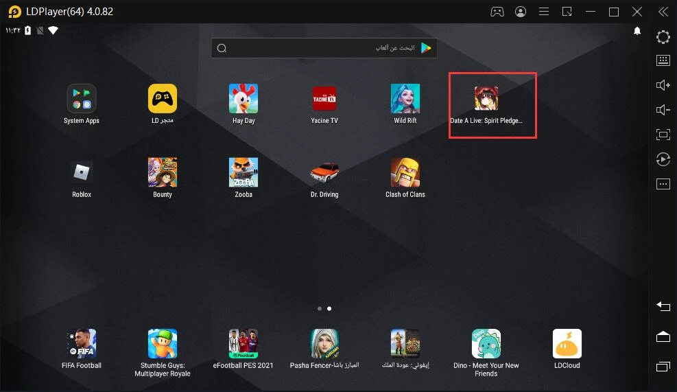Open the recent apps button

coord(663,367)
